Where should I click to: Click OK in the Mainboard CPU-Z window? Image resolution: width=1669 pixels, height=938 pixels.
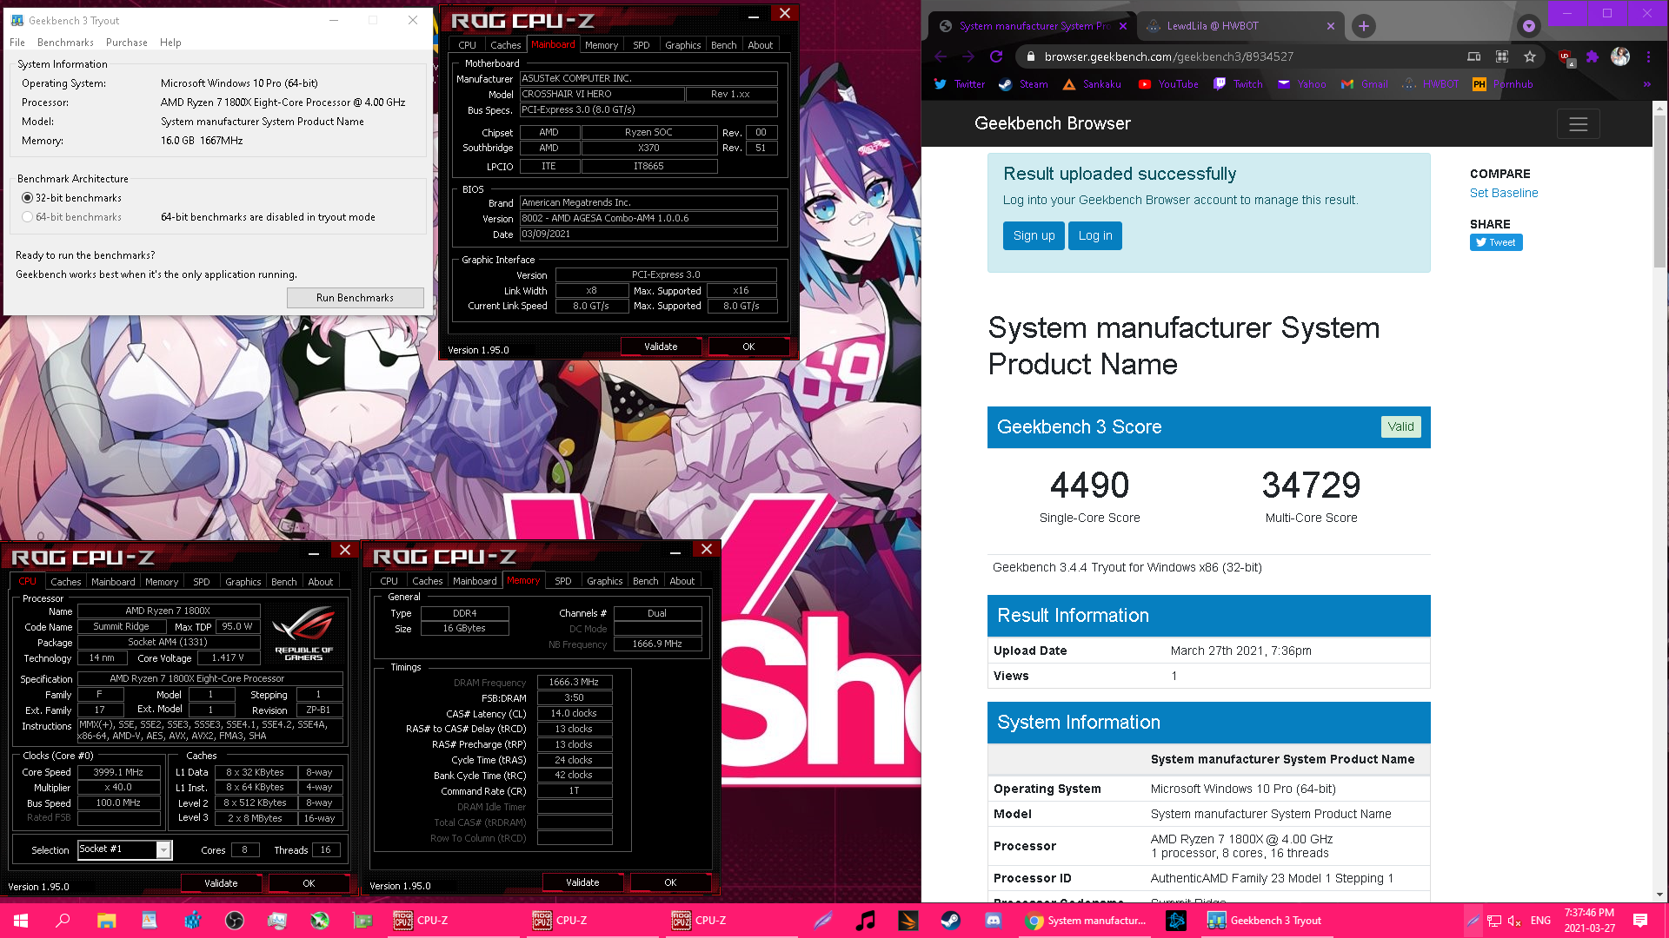pos(748,347)
